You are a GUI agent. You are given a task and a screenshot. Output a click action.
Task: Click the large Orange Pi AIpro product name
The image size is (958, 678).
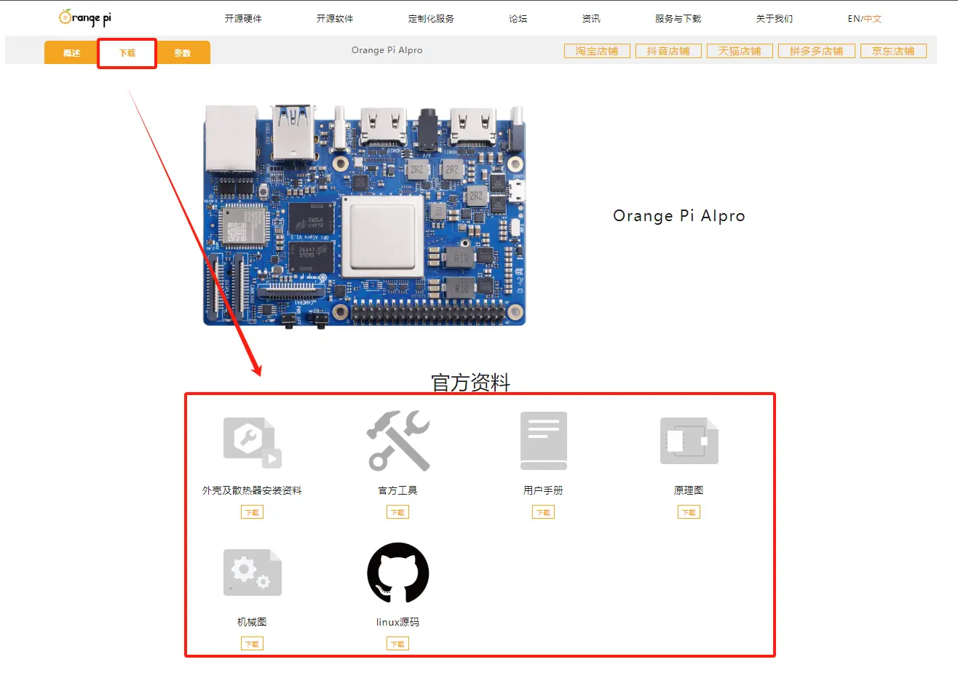tap(679, 216)
